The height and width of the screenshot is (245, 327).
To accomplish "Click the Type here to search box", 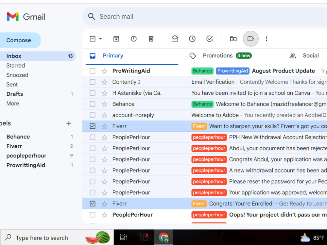I will click(57, 237).
